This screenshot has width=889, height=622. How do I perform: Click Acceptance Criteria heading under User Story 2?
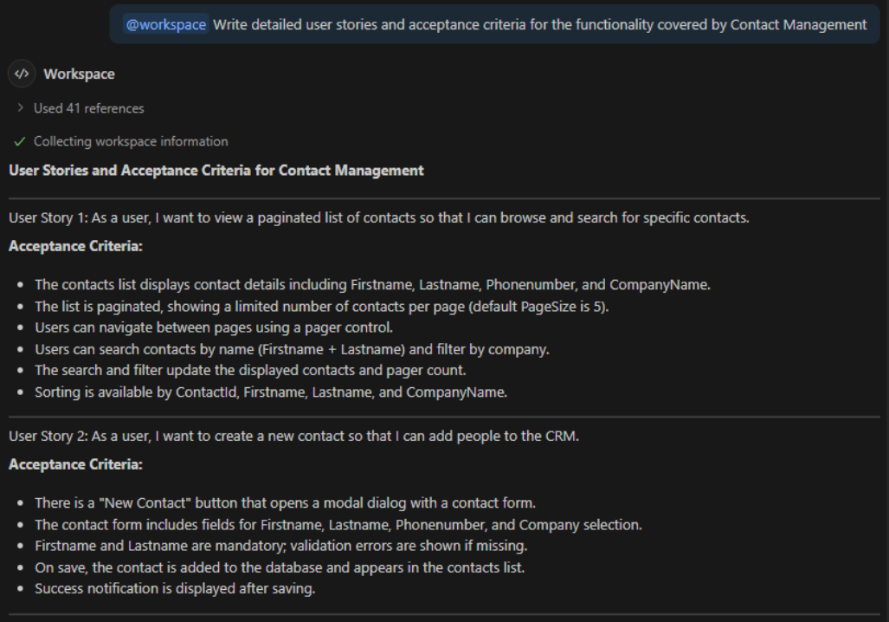click(x=75, y=464)
